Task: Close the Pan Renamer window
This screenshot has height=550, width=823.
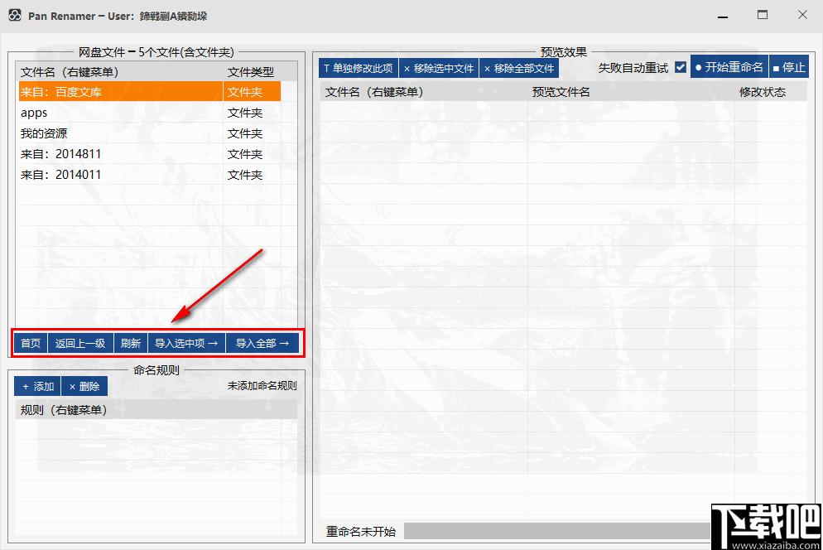Action: pyautogui.click(x=802, y=15)
